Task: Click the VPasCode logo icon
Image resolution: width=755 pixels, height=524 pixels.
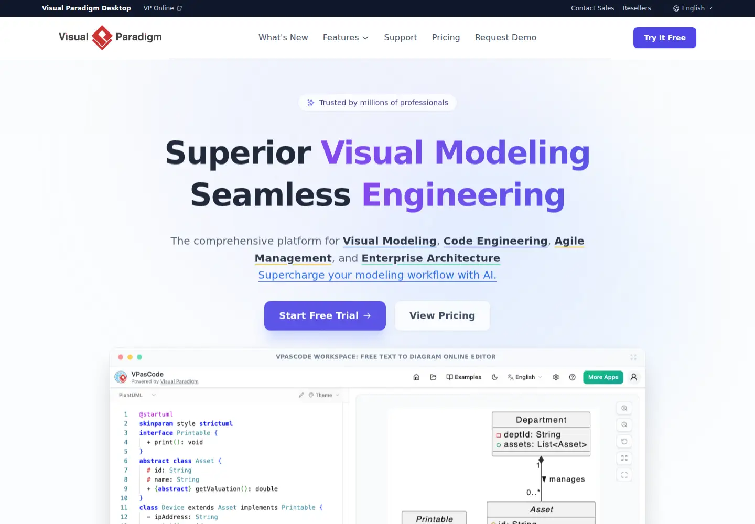Action: click(x=121, y=377)
